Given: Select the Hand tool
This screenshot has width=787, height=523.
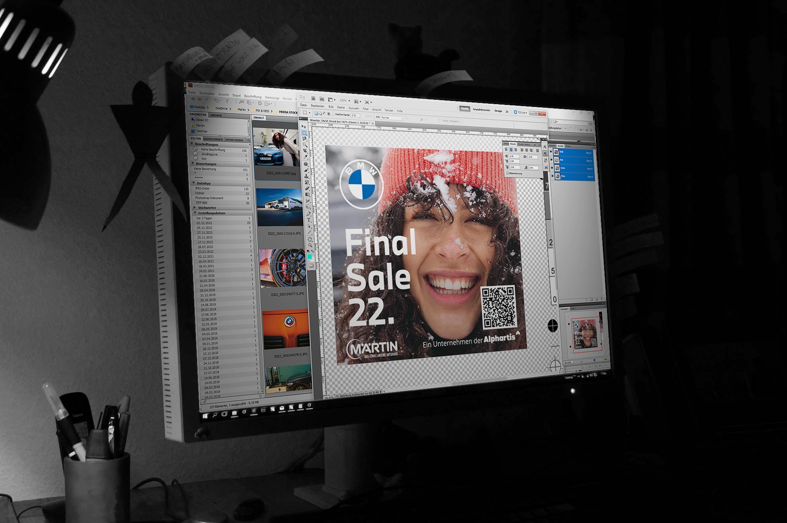Looking at the screenshot, I should coord(310,239).
